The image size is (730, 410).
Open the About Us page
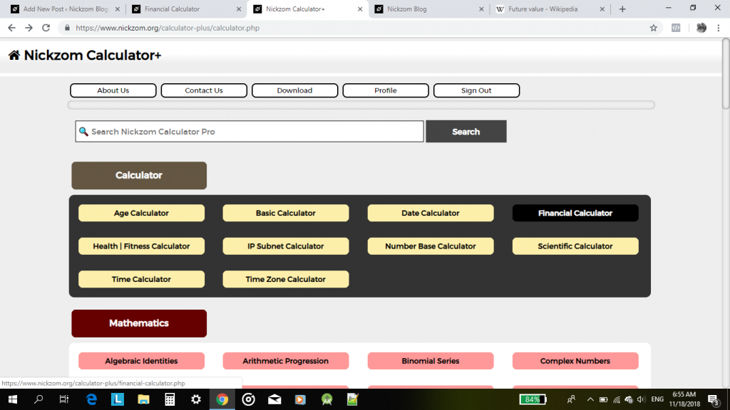113,90
